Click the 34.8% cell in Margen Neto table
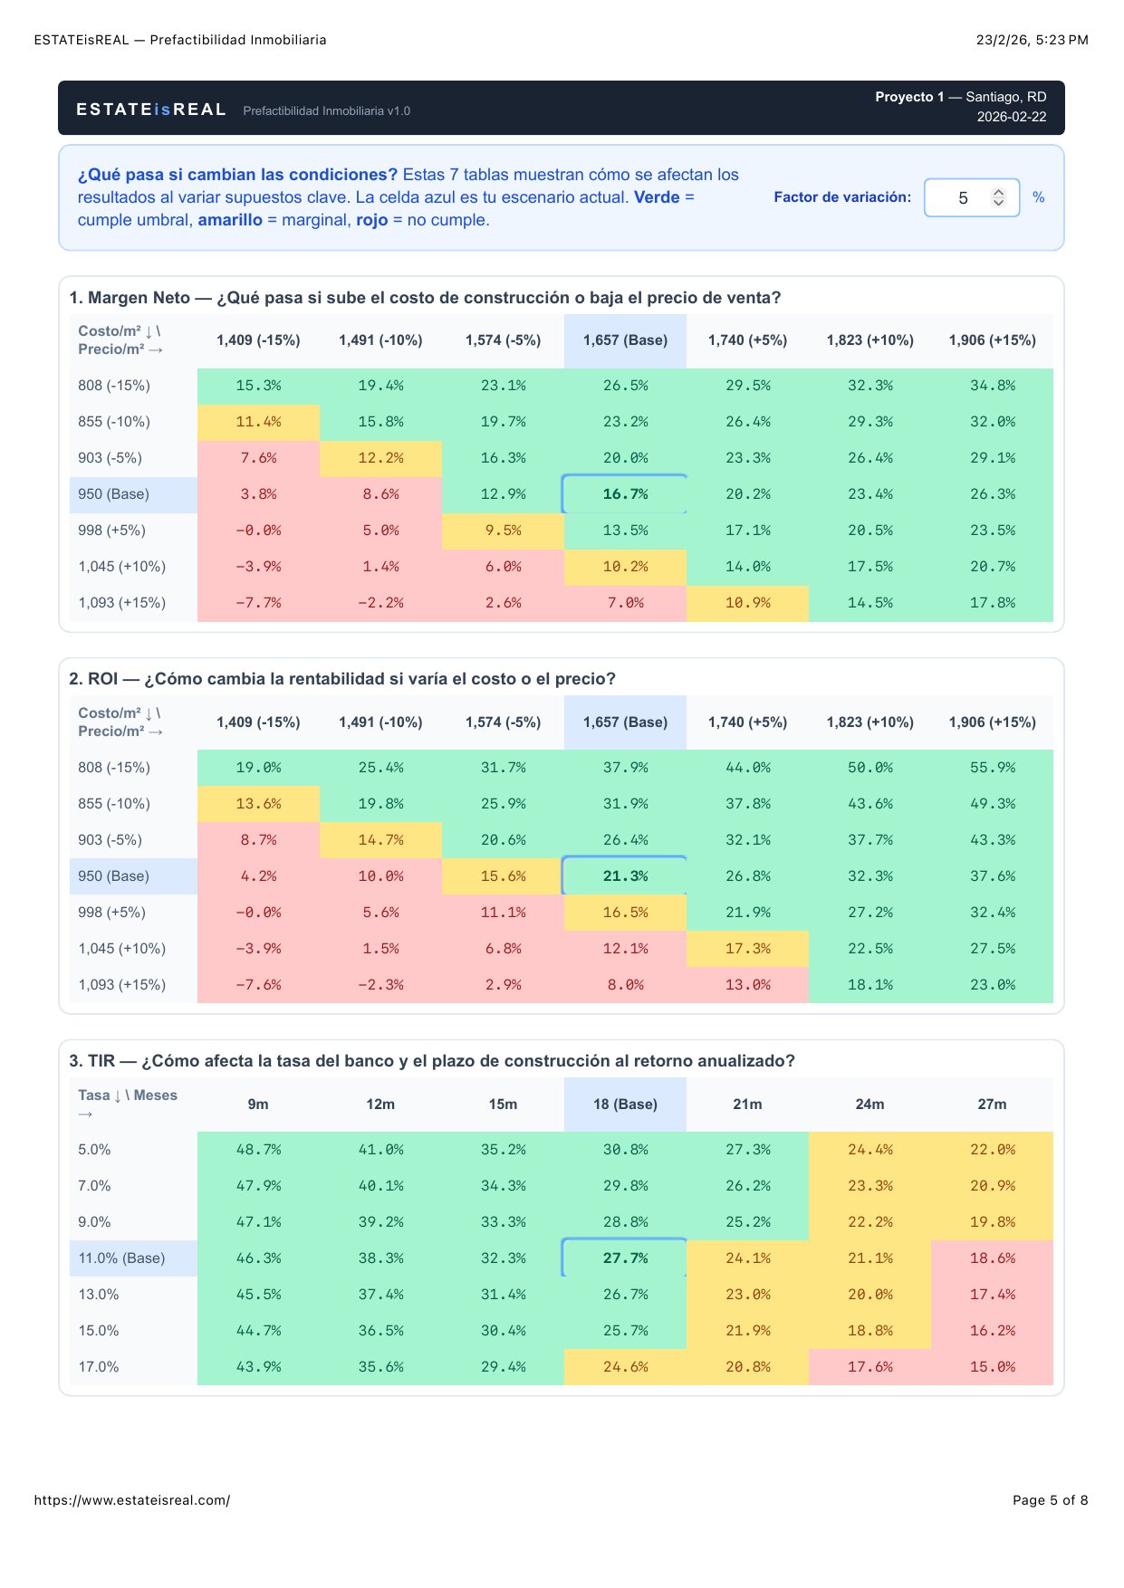Viewport: 1124px width, 1588px height. pyautogui.click(x=992, y=386)
